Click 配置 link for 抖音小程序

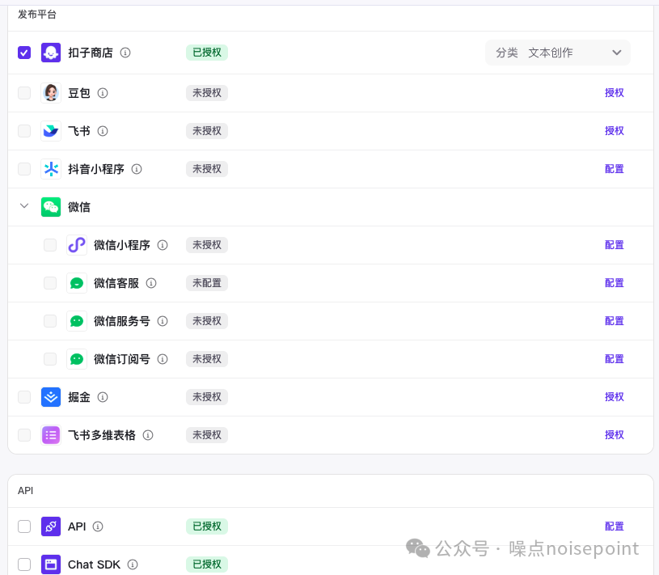click(614, 169)
